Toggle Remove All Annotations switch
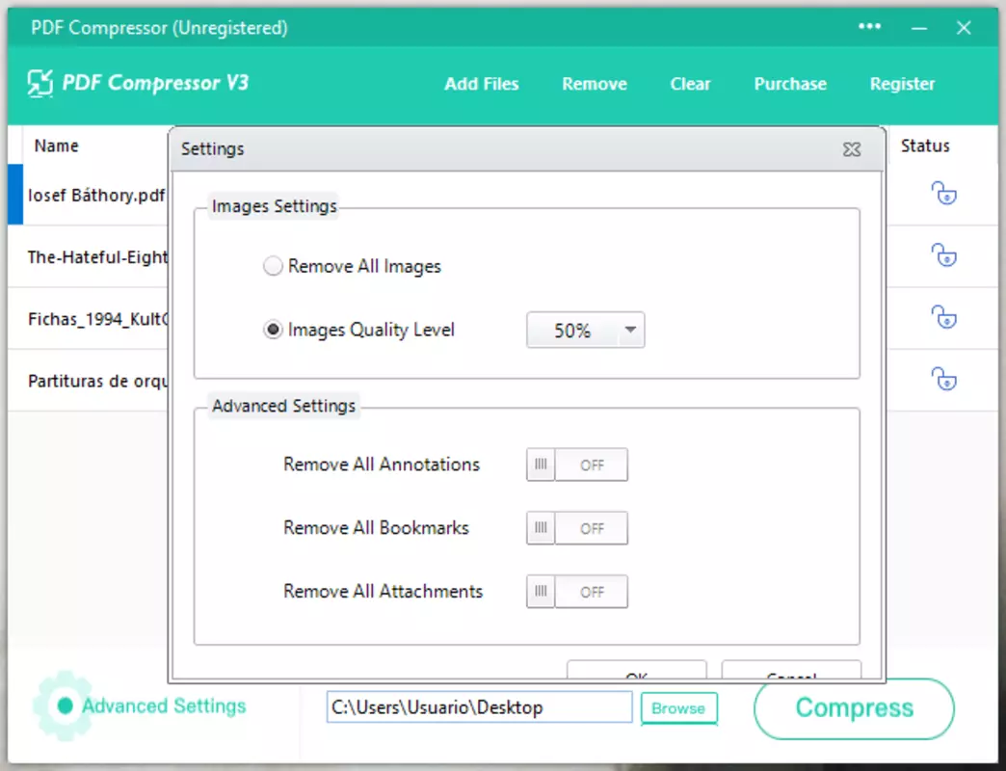This screenshot has width=1006, height=771. pos(577,465)
